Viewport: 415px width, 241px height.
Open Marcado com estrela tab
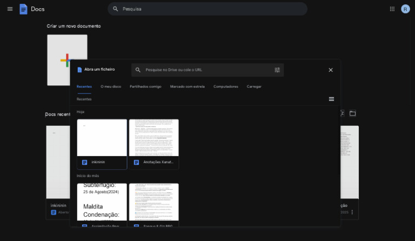click(x=187, y=86)
